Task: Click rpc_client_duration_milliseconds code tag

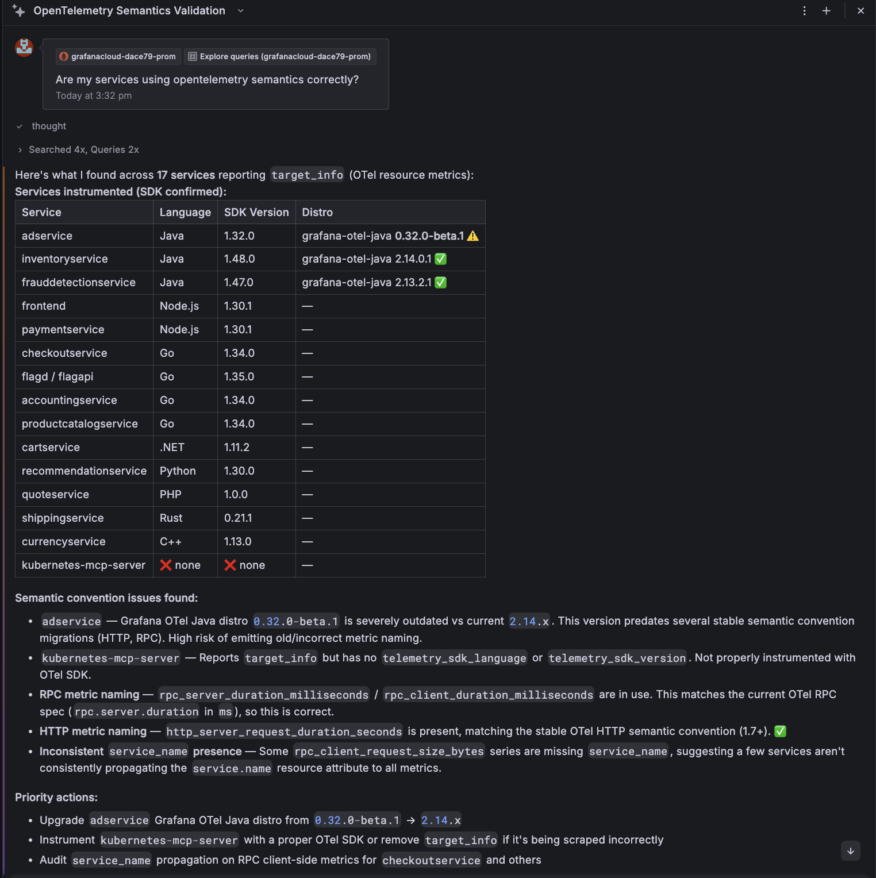Action: pyautogui.click(x=489, y=695)
